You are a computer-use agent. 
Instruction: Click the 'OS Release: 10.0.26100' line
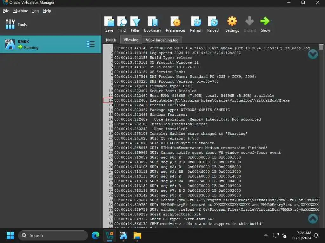pyautogui.click(x=156, y=67)
